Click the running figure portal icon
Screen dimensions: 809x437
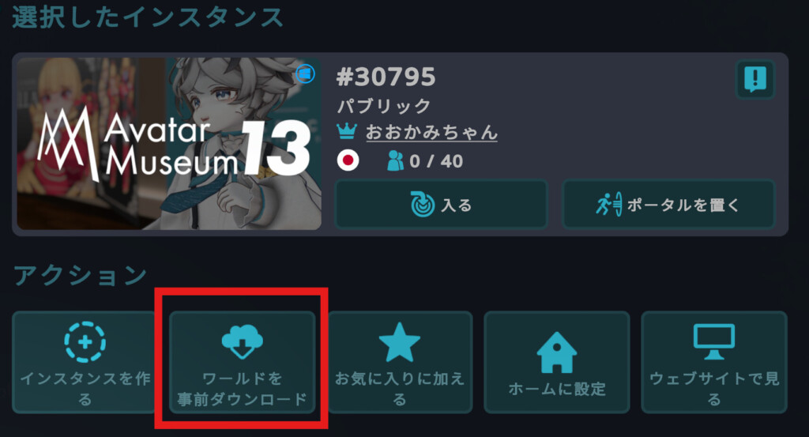(609, 205)
